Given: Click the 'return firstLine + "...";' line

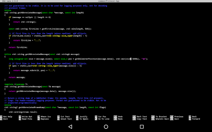Looking at the screenshot, I should tap(27, 40).
